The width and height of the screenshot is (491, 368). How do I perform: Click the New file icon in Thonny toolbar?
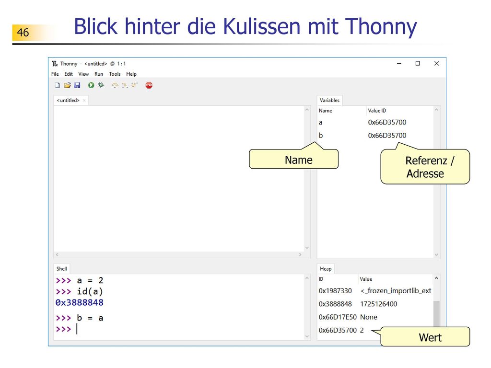tap(58, 85)
